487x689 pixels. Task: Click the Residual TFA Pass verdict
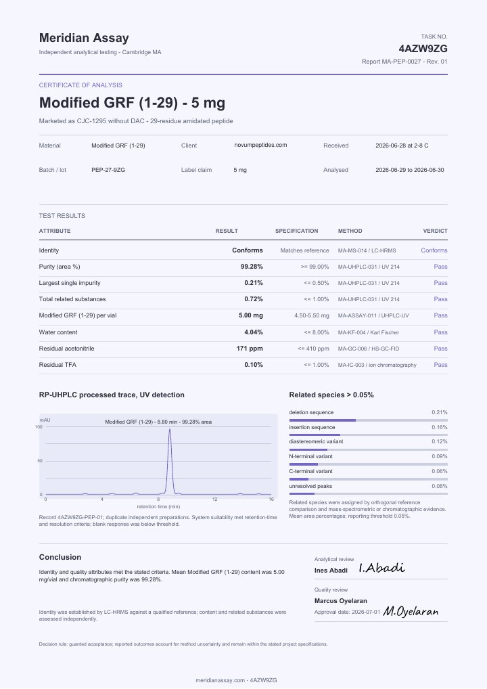click(440, 365)
